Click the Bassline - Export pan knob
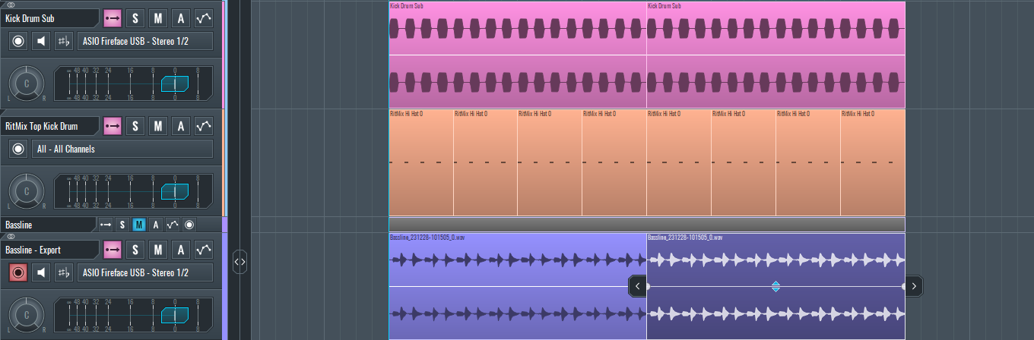This screenshot has width=1034, height=340. point(27,314)
